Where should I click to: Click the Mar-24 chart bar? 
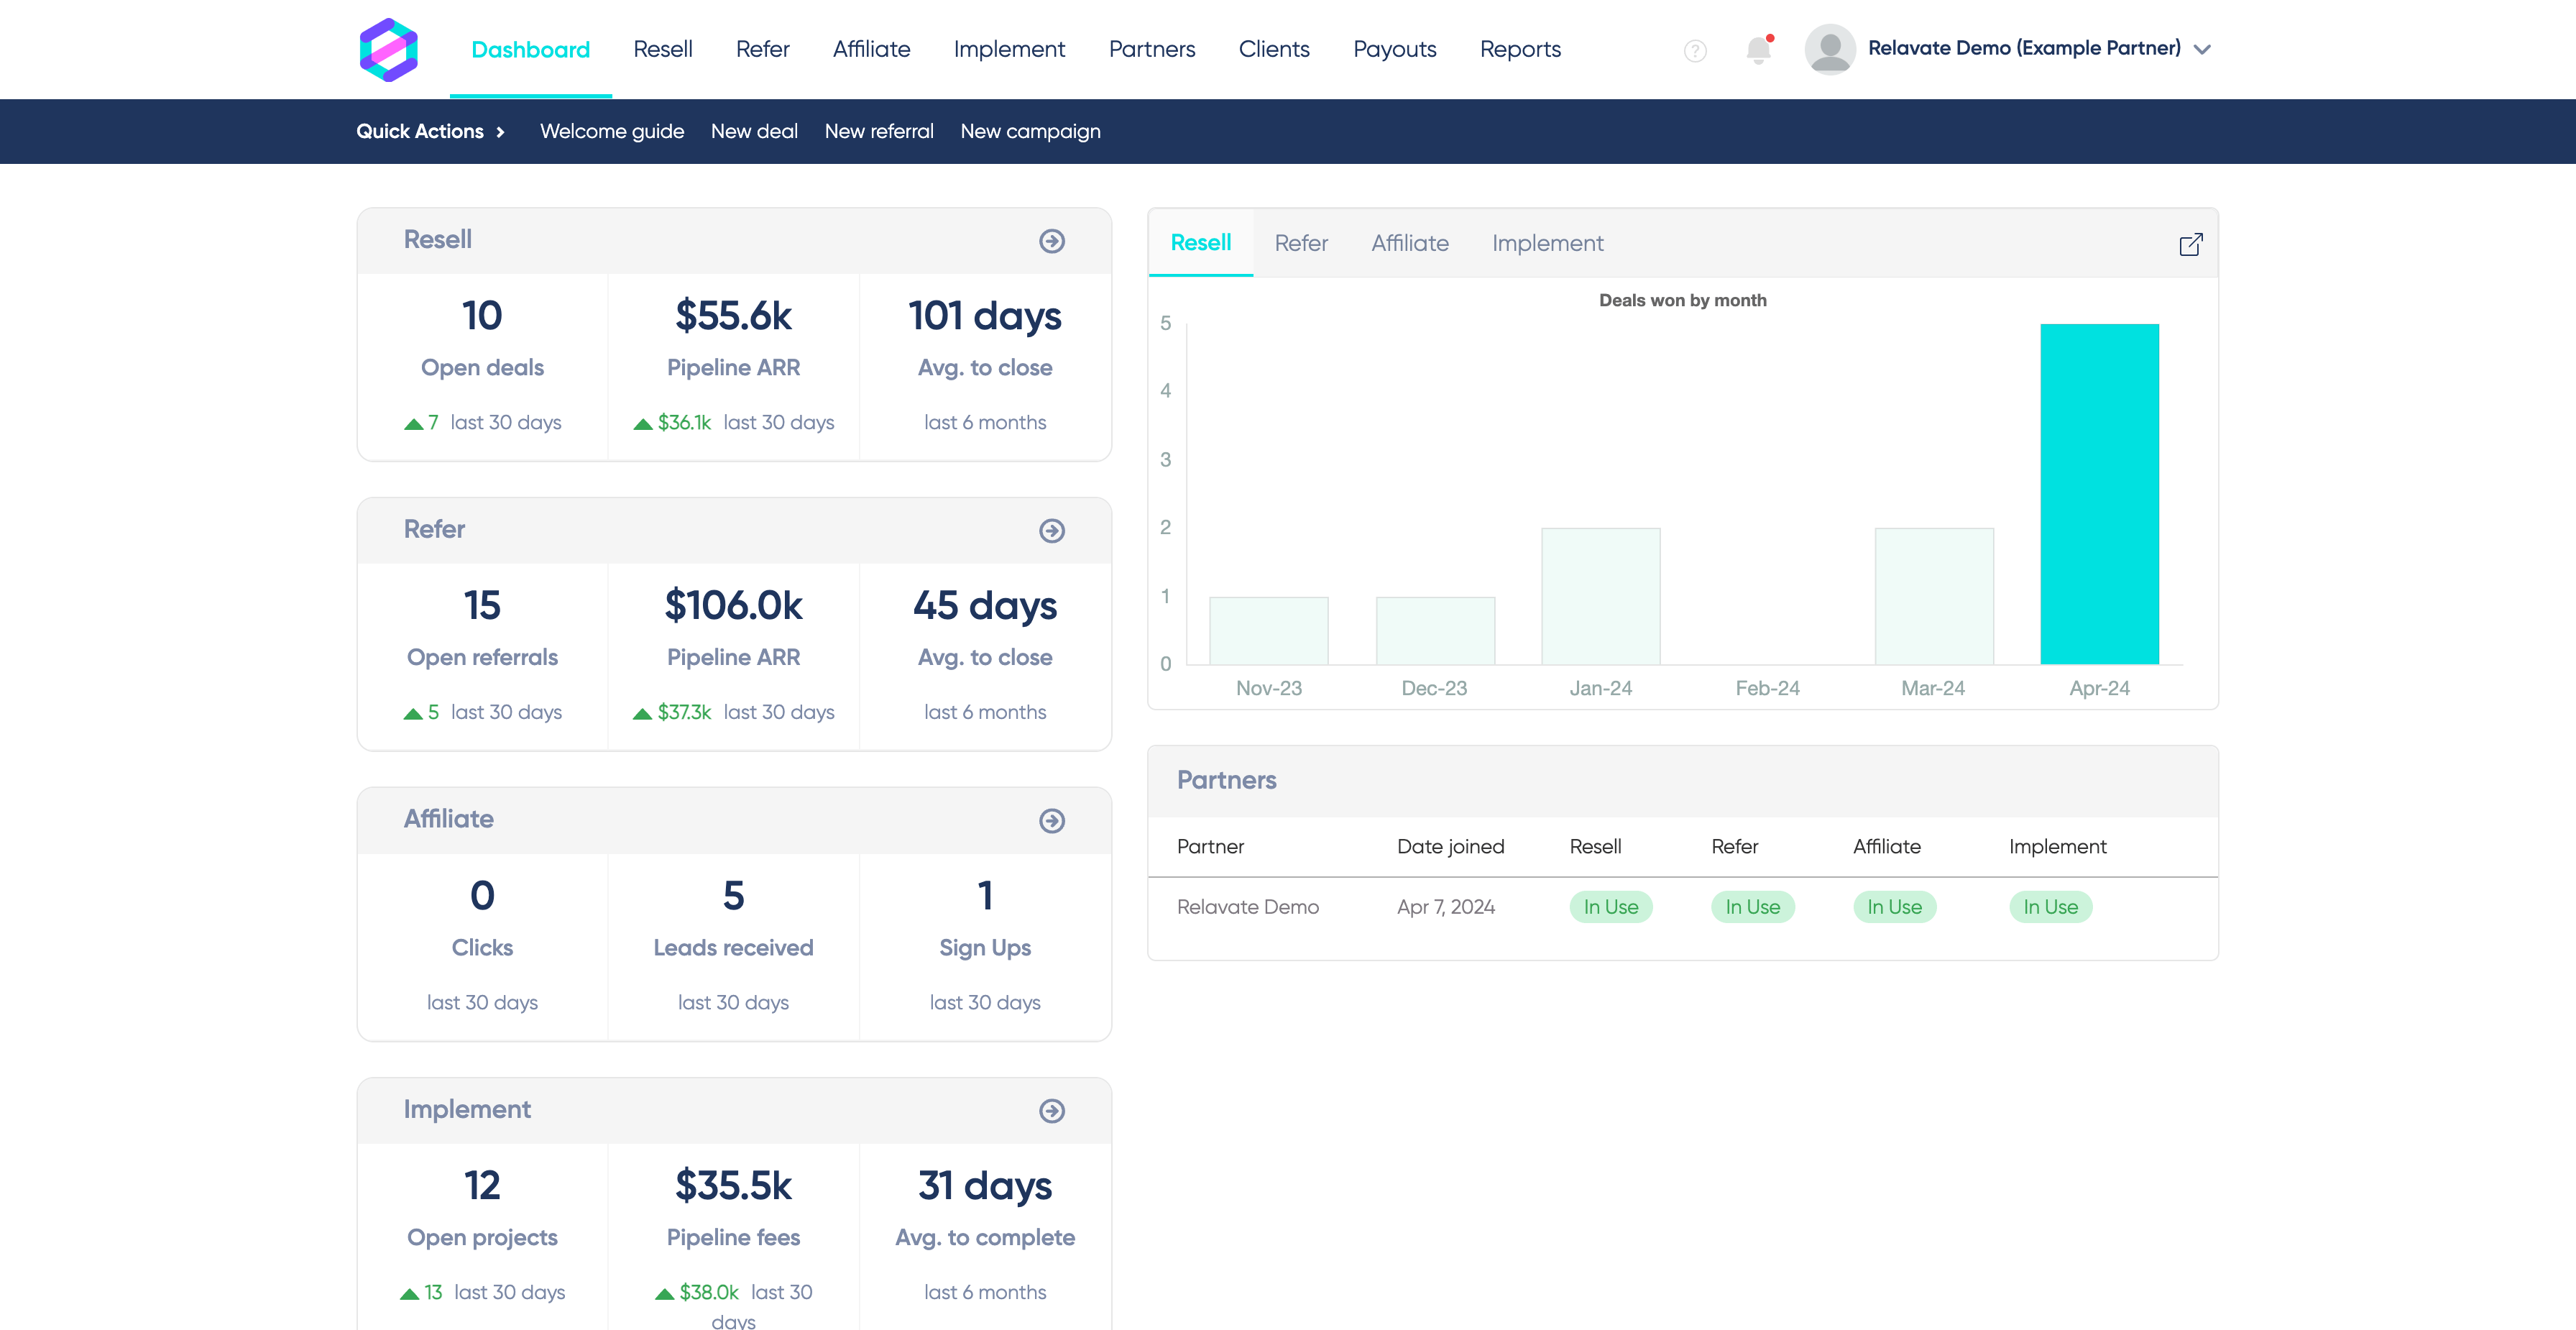pyautogui.click(x=1933, y=596)
